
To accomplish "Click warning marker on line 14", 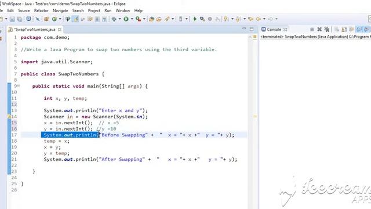I will pos(9,117).
